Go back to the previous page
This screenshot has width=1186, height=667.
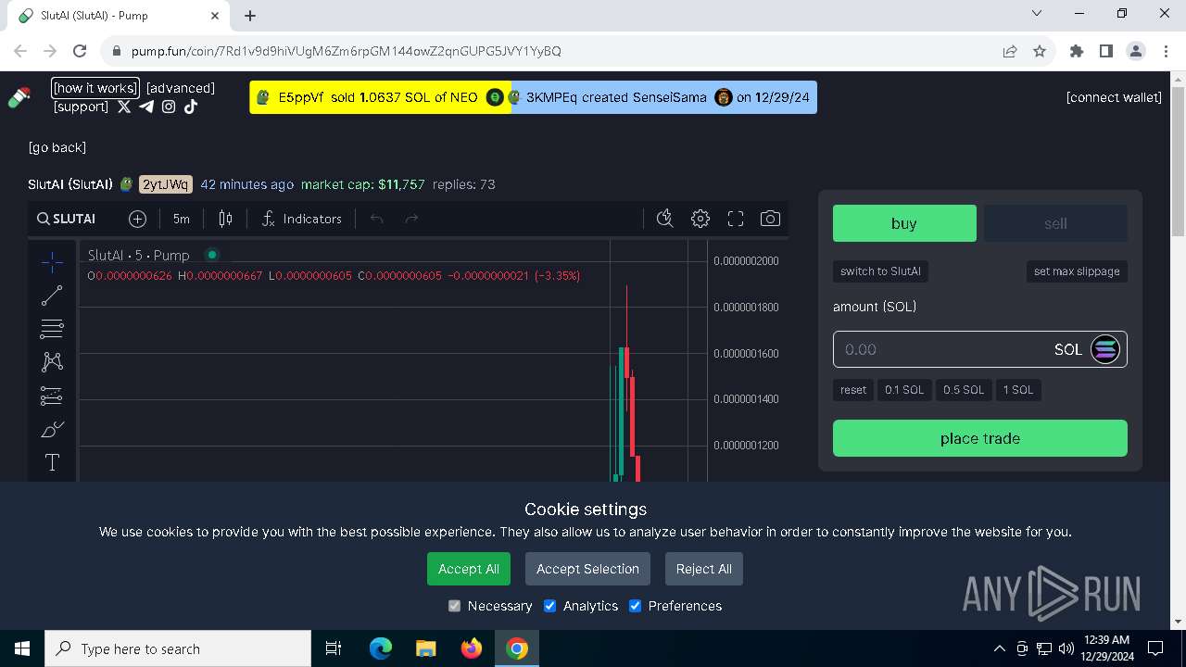point(57,147)
